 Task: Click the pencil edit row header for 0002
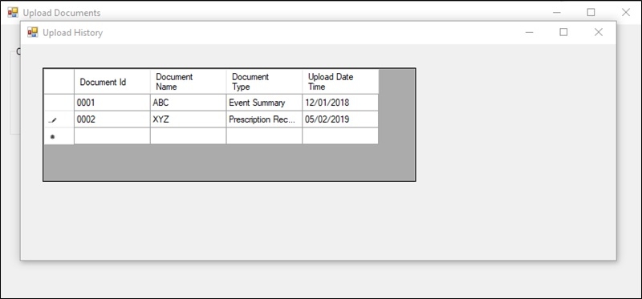coord(59,119)
